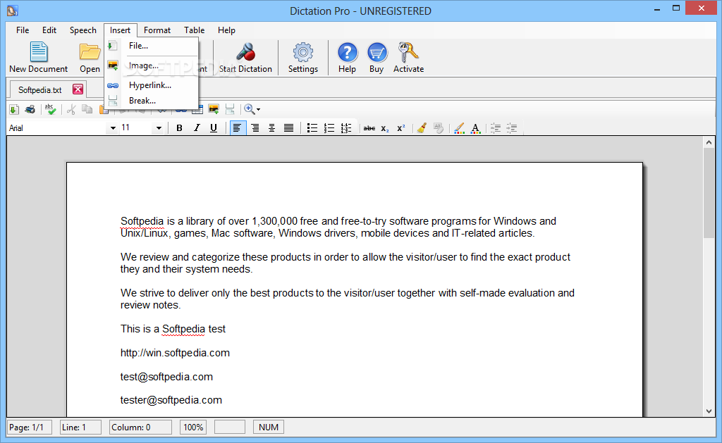Open the Format menu
Screen dimensions: 722x443
click(x=157, y=30)
